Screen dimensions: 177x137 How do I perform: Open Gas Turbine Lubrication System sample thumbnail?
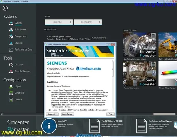pos(140,45)
